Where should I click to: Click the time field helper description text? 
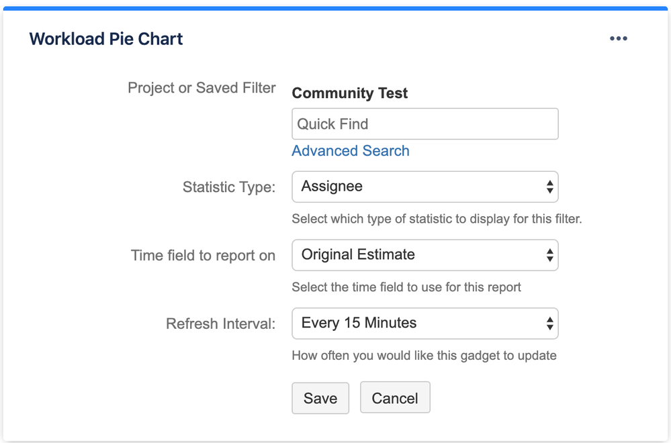pyautogui.click(x=406, y=287)
